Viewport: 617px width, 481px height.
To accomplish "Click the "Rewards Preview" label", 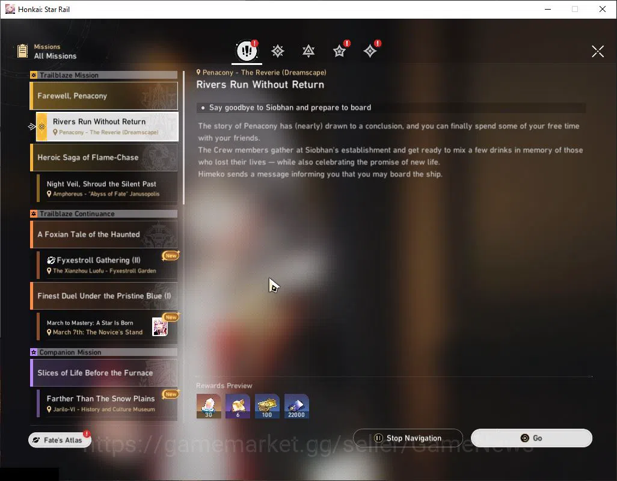I will point(224,385).
